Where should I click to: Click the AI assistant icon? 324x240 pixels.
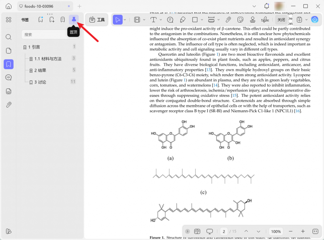[315, 20]
